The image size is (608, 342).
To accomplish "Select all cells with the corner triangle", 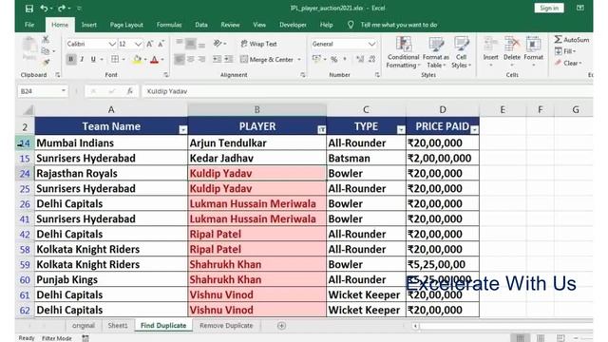I will (28, 110).
